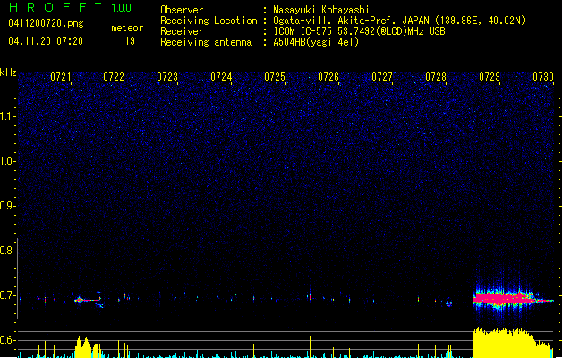Click the 1.1 kHz frequency axis label
This screenshot has height=358, width=563.
tap(7, 116)
